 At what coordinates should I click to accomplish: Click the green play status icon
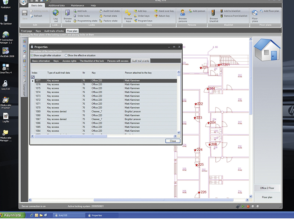[243, 206]
